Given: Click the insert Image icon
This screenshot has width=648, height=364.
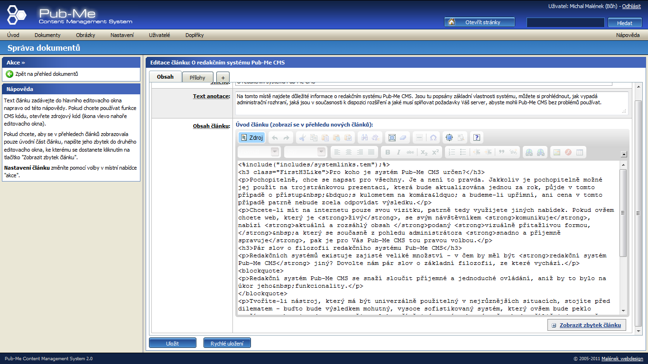Looking at the screenshot, I should pos(557,152).
